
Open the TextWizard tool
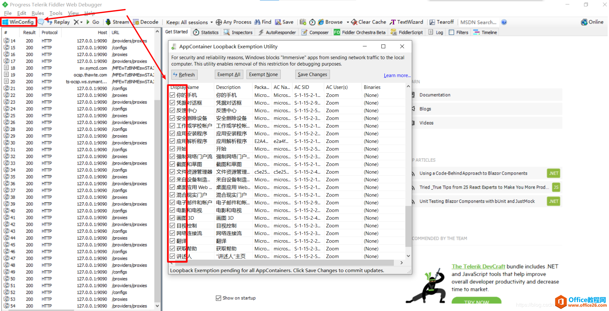[x=406, y=22]
